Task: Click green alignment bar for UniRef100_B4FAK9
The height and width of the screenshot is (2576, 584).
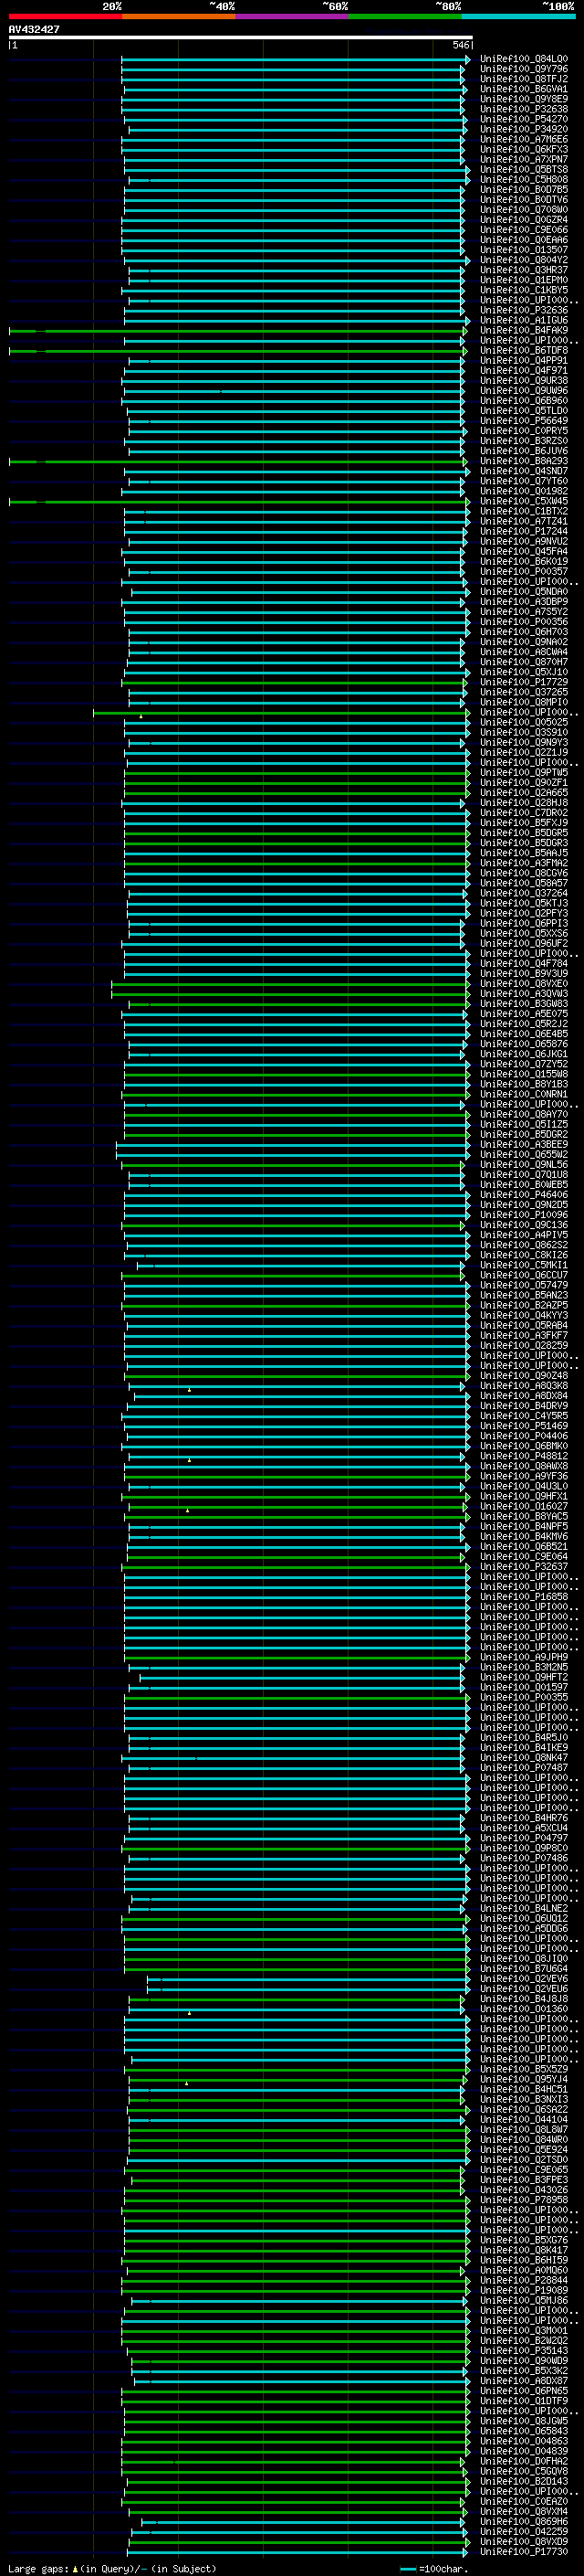Action: click(237, 330)
